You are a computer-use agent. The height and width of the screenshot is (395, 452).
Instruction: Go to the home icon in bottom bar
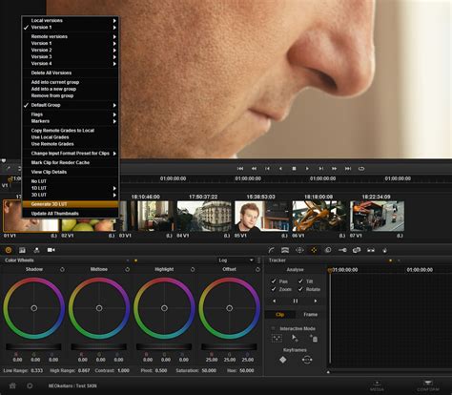[12, 385]
